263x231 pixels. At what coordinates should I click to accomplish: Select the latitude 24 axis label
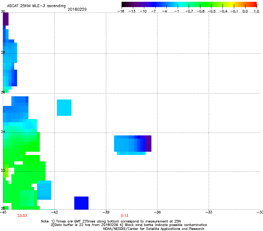tap(3, 132)
